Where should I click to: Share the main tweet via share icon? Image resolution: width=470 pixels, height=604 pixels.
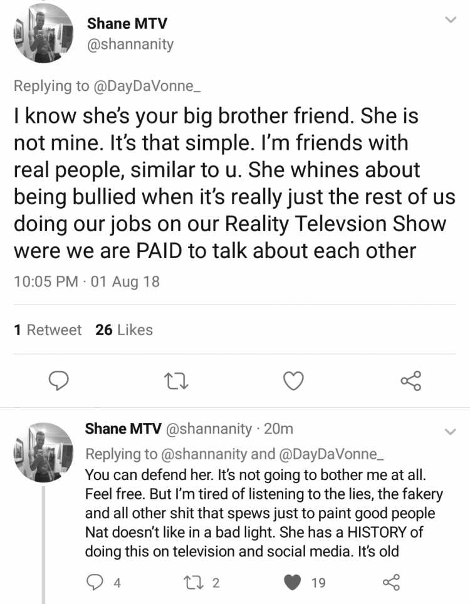point(411,381)
